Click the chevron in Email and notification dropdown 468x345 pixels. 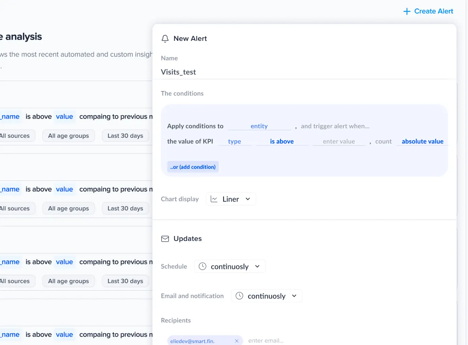294,296
